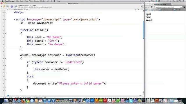Toggle the TextWrangler toolbar visibility button

(x=142, y=3)
